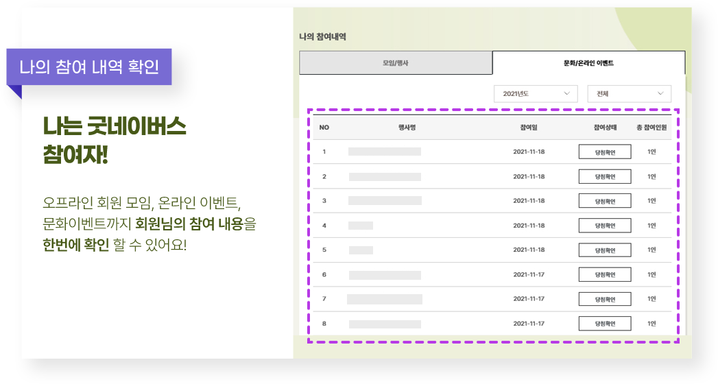Open the 2021년도 year dropdown
The image size is (718, 384).
tap(536, 93)
